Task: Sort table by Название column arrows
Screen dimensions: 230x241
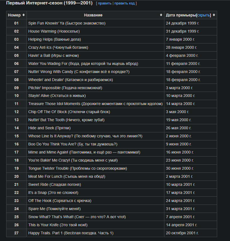Action: [x=161, y=15]
